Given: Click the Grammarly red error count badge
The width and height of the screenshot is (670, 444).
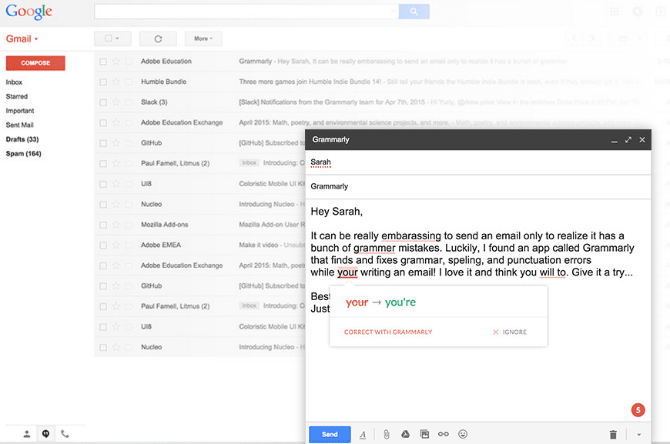Looking at the screenshot, I should click(638, 410).
